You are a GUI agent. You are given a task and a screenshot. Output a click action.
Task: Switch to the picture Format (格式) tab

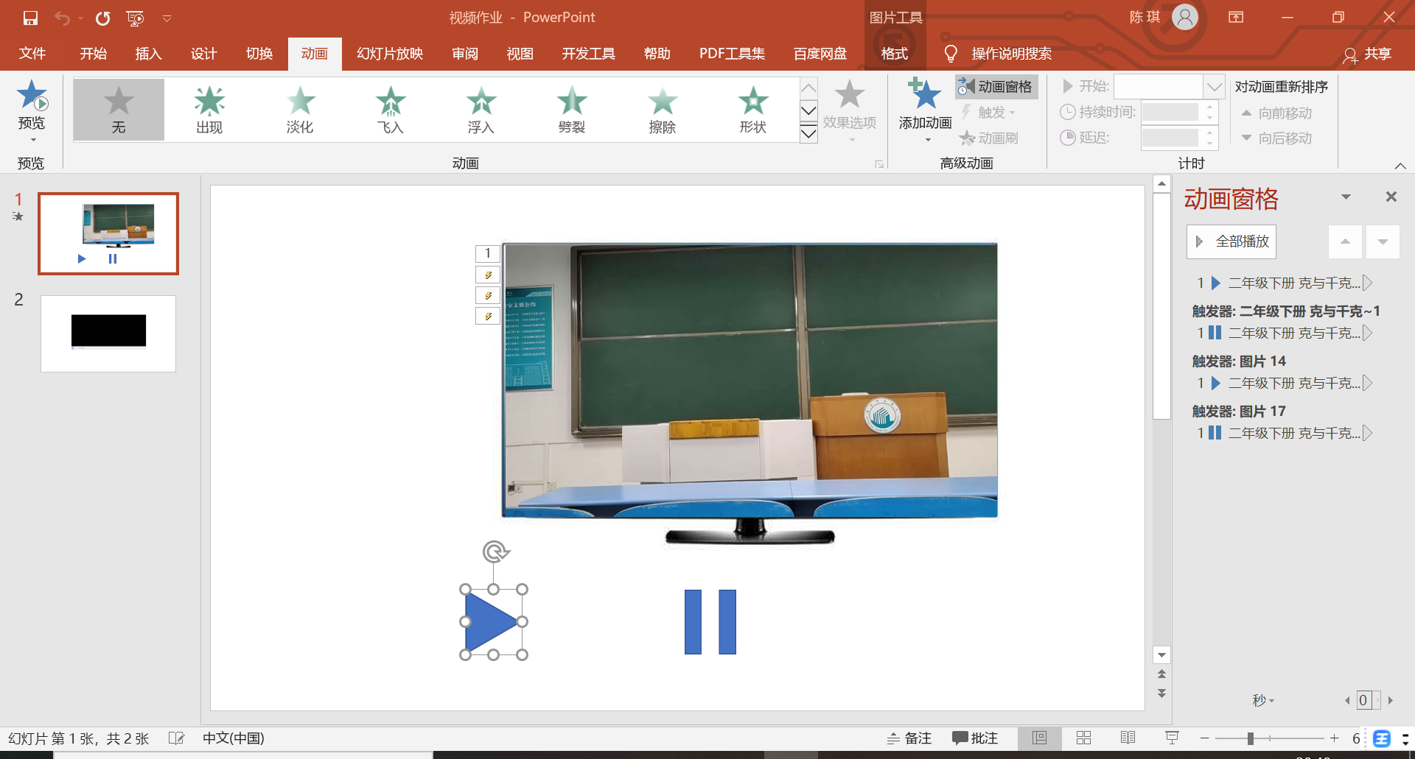click(895, 54)
